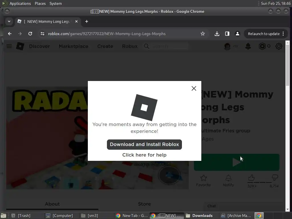292x219 pixels.
Task: Open Roblox settings gear
Action: pyautogui.click(x=279, y=46)
